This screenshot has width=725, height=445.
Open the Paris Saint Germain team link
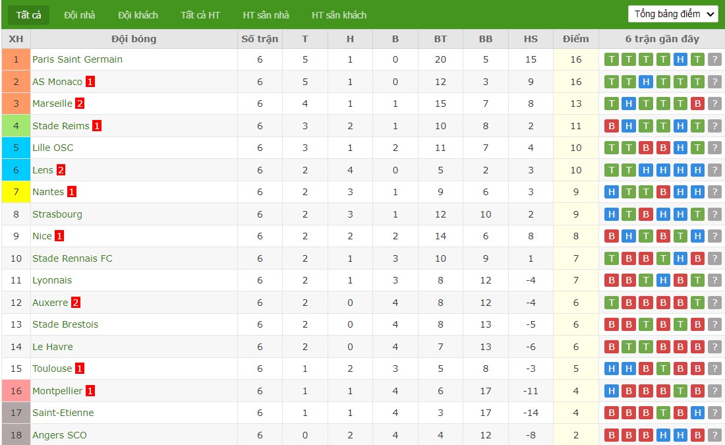pos(77,59)
